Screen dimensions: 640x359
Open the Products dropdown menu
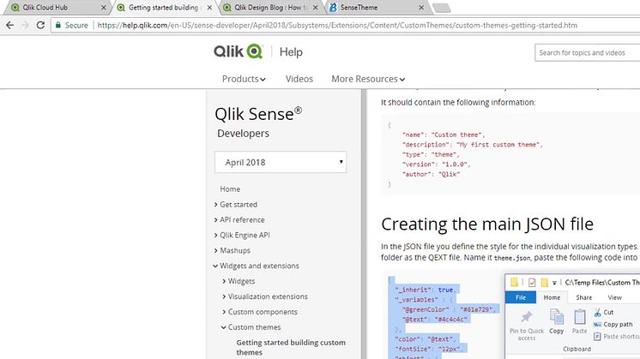pos(244,79)
